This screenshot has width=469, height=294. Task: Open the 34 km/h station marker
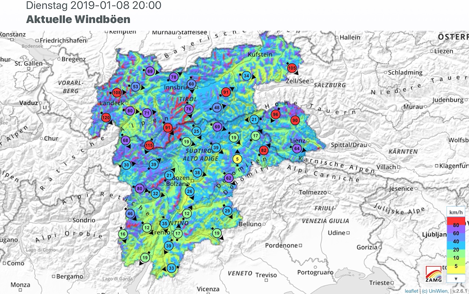247,76
